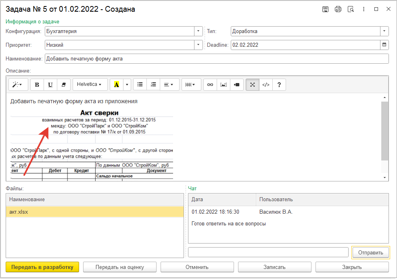
Task: Toggle bold formatting in description editor
Action: (37, 85)
